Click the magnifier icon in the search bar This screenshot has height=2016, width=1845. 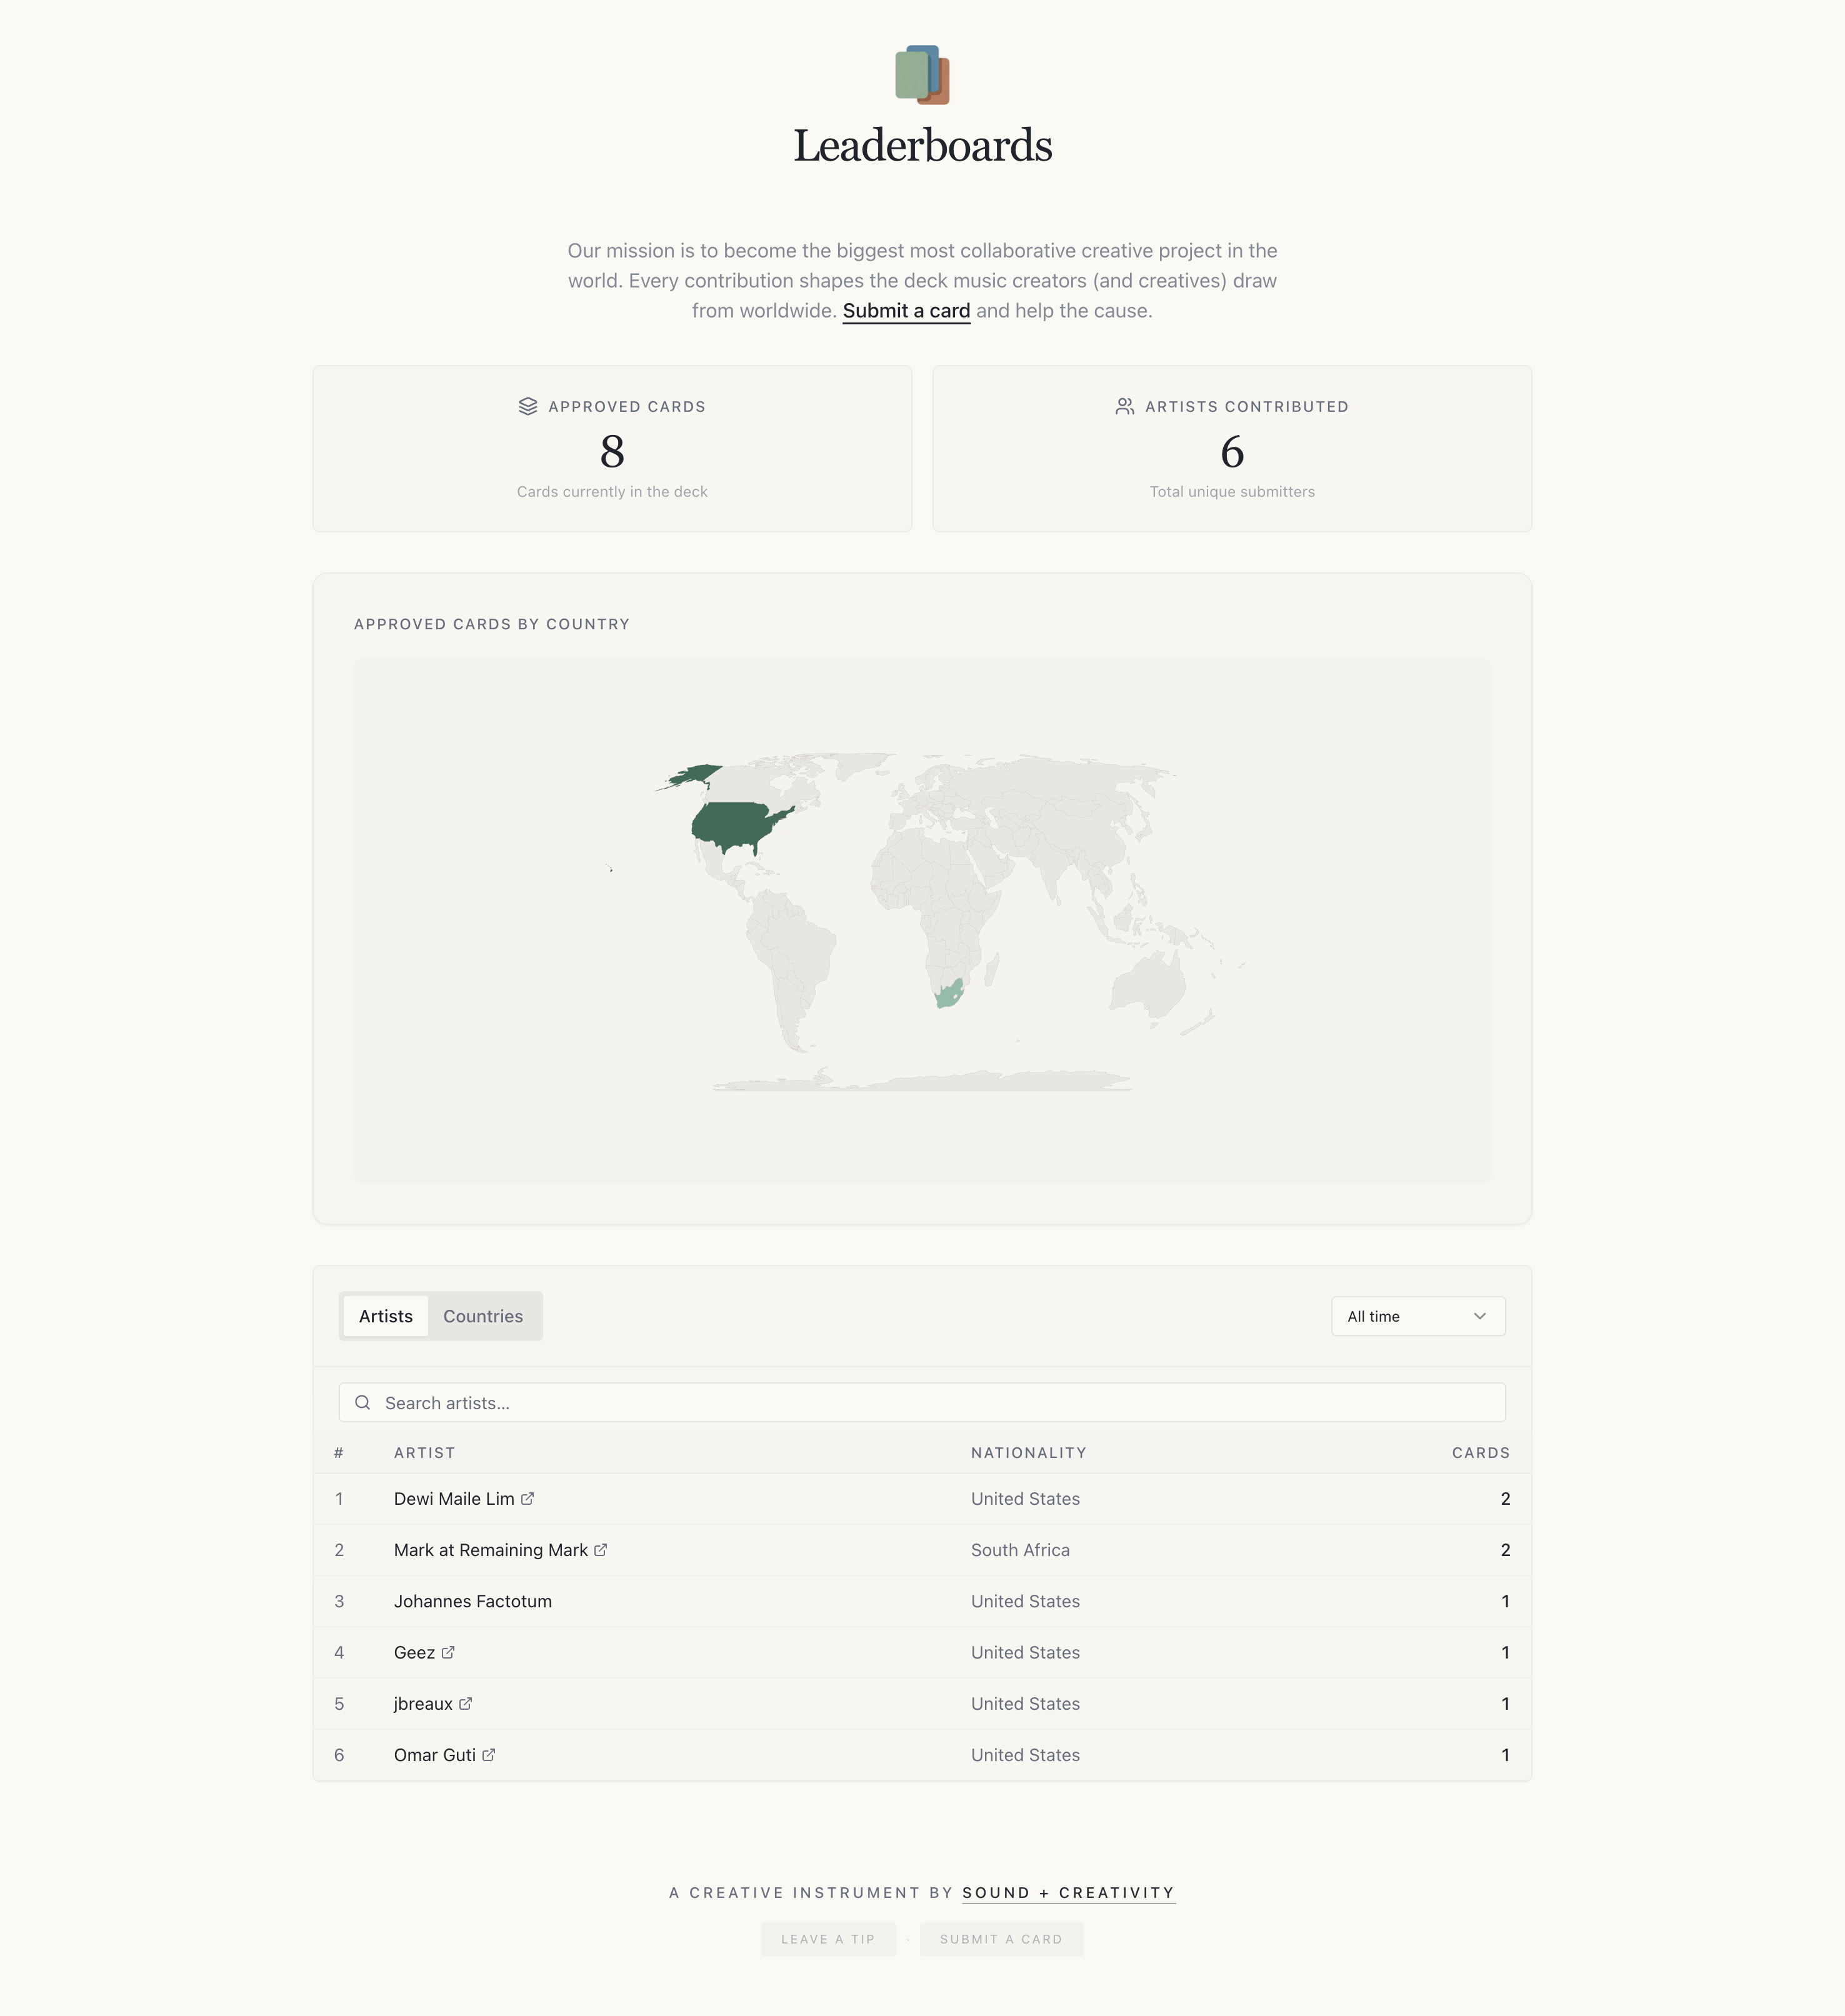pos(362,1402)
